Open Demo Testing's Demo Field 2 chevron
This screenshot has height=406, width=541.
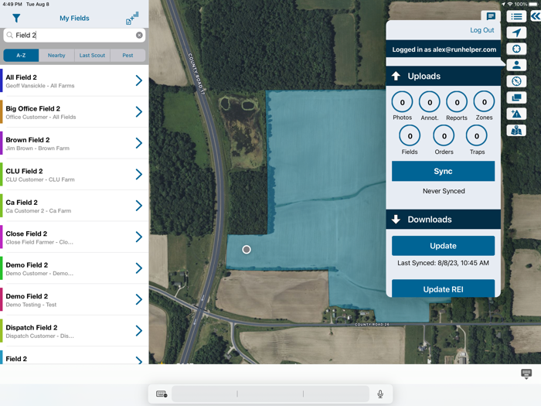click(x=138, y=300)
